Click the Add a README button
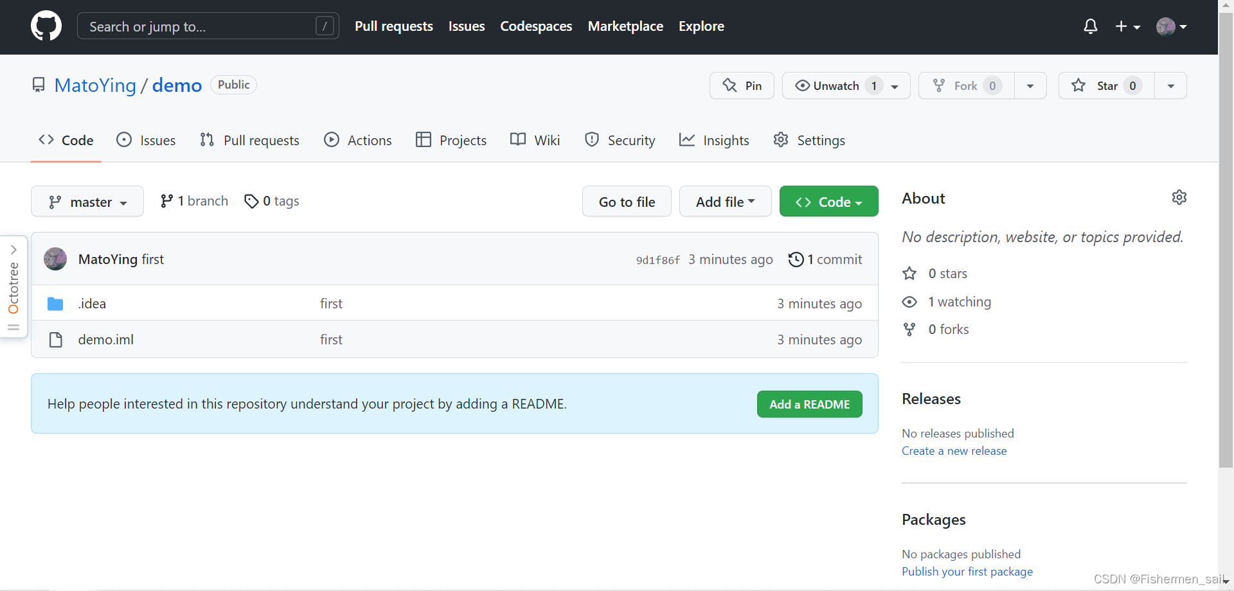Viewport: 1234px width, 591px height. click(809, 404)
